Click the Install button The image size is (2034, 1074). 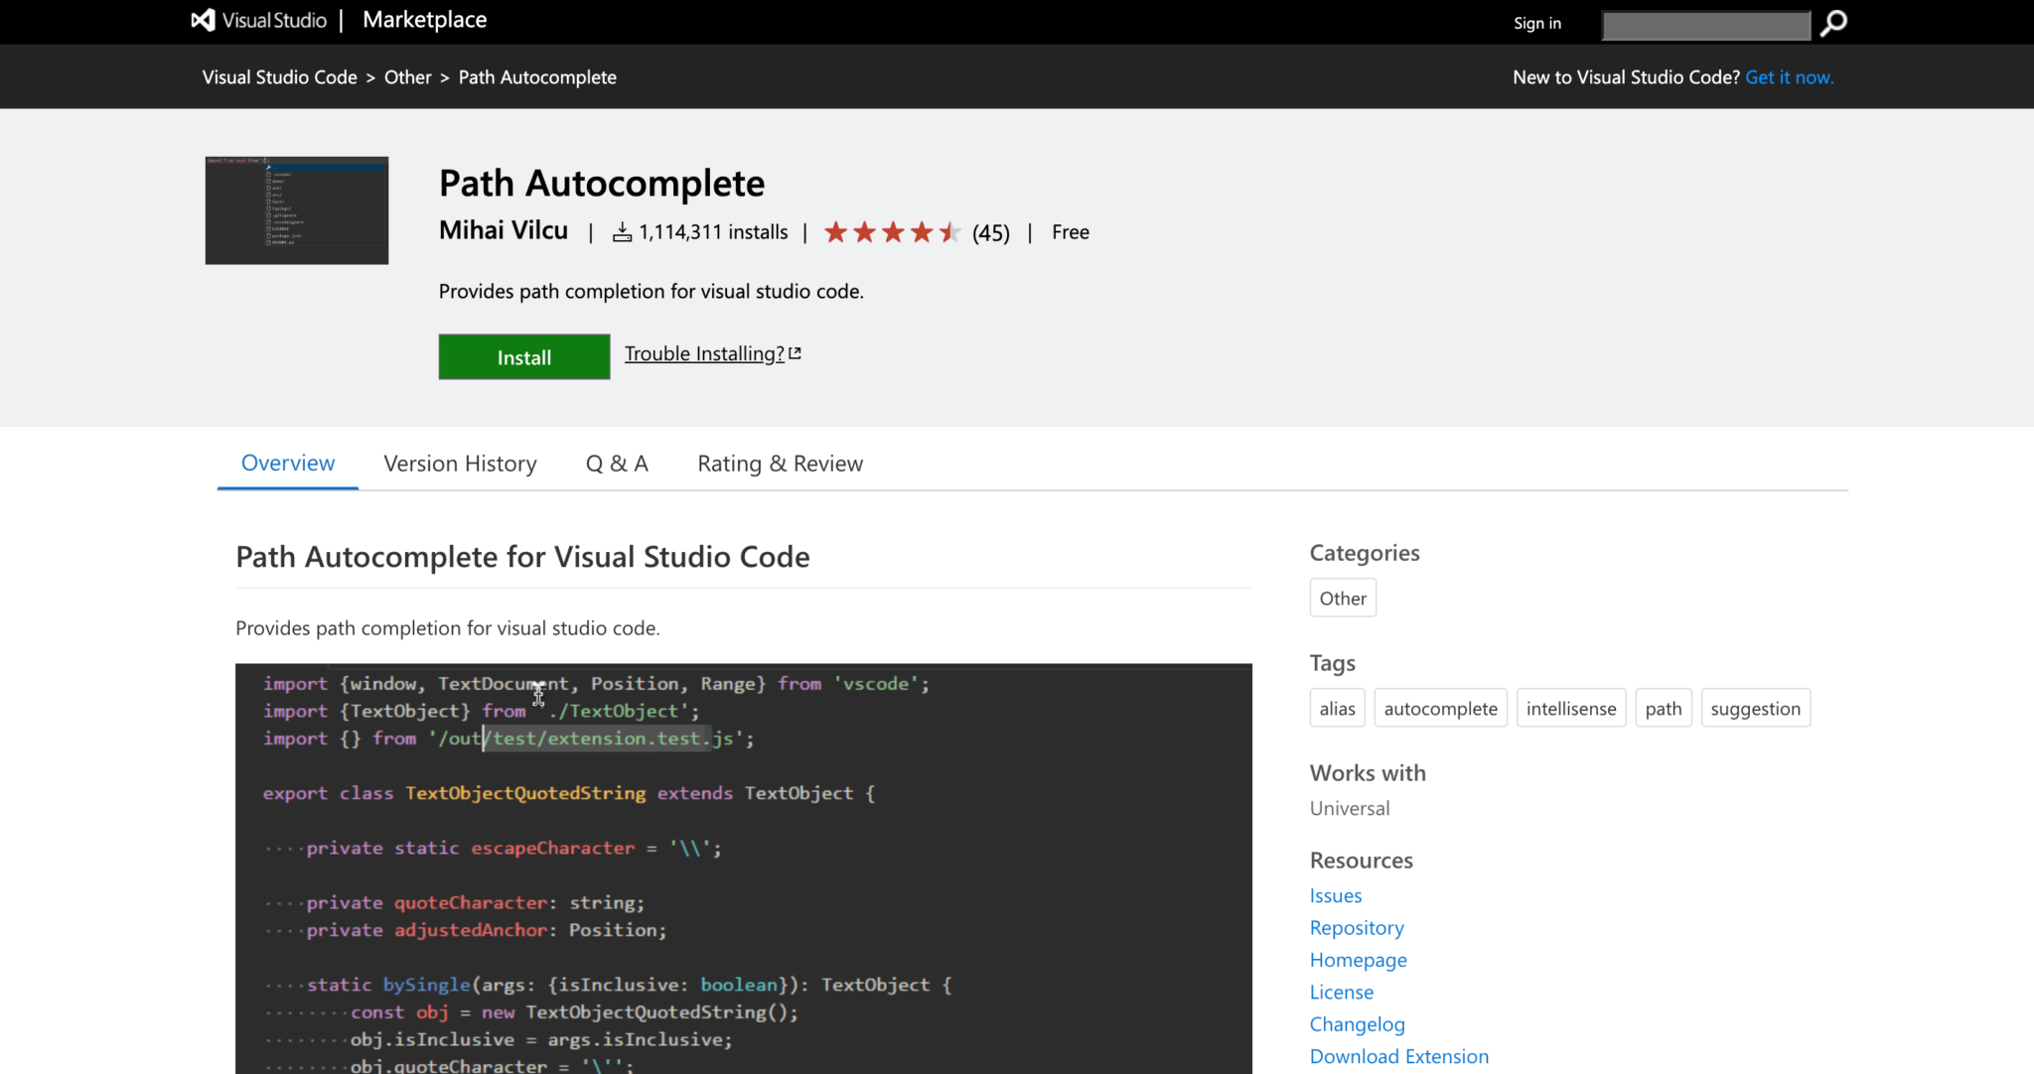[523, 356]
